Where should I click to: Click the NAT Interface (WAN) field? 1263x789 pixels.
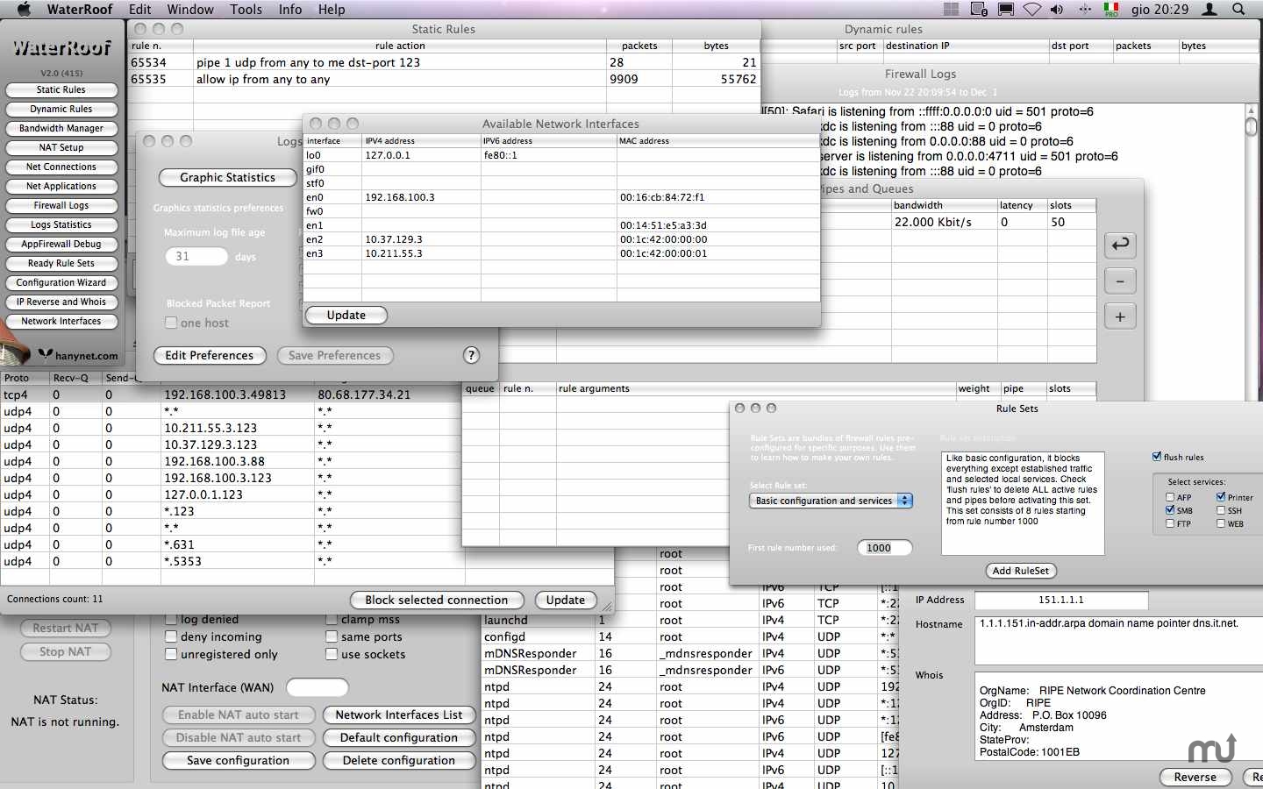318,687
